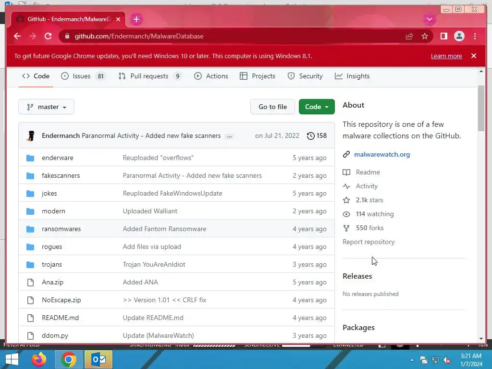Click the Go to file button
This screenshot has width=492, height=369.
272,107
